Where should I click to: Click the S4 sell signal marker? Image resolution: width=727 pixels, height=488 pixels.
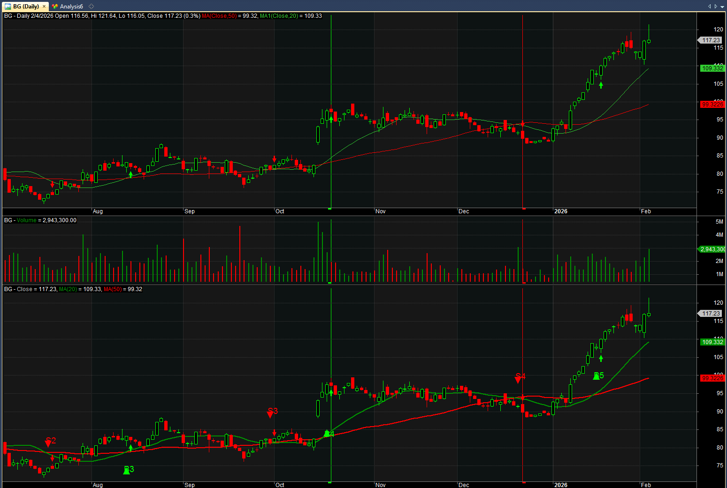(x=518, y=378)
